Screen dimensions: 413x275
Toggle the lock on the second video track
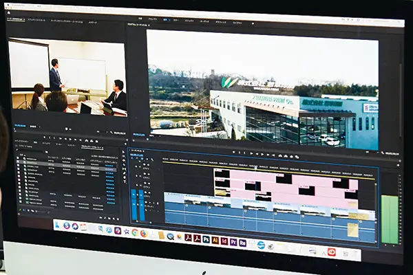tap(136, 176)
